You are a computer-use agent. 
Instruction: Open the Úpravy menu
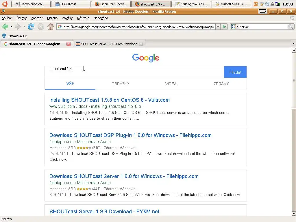21,18
